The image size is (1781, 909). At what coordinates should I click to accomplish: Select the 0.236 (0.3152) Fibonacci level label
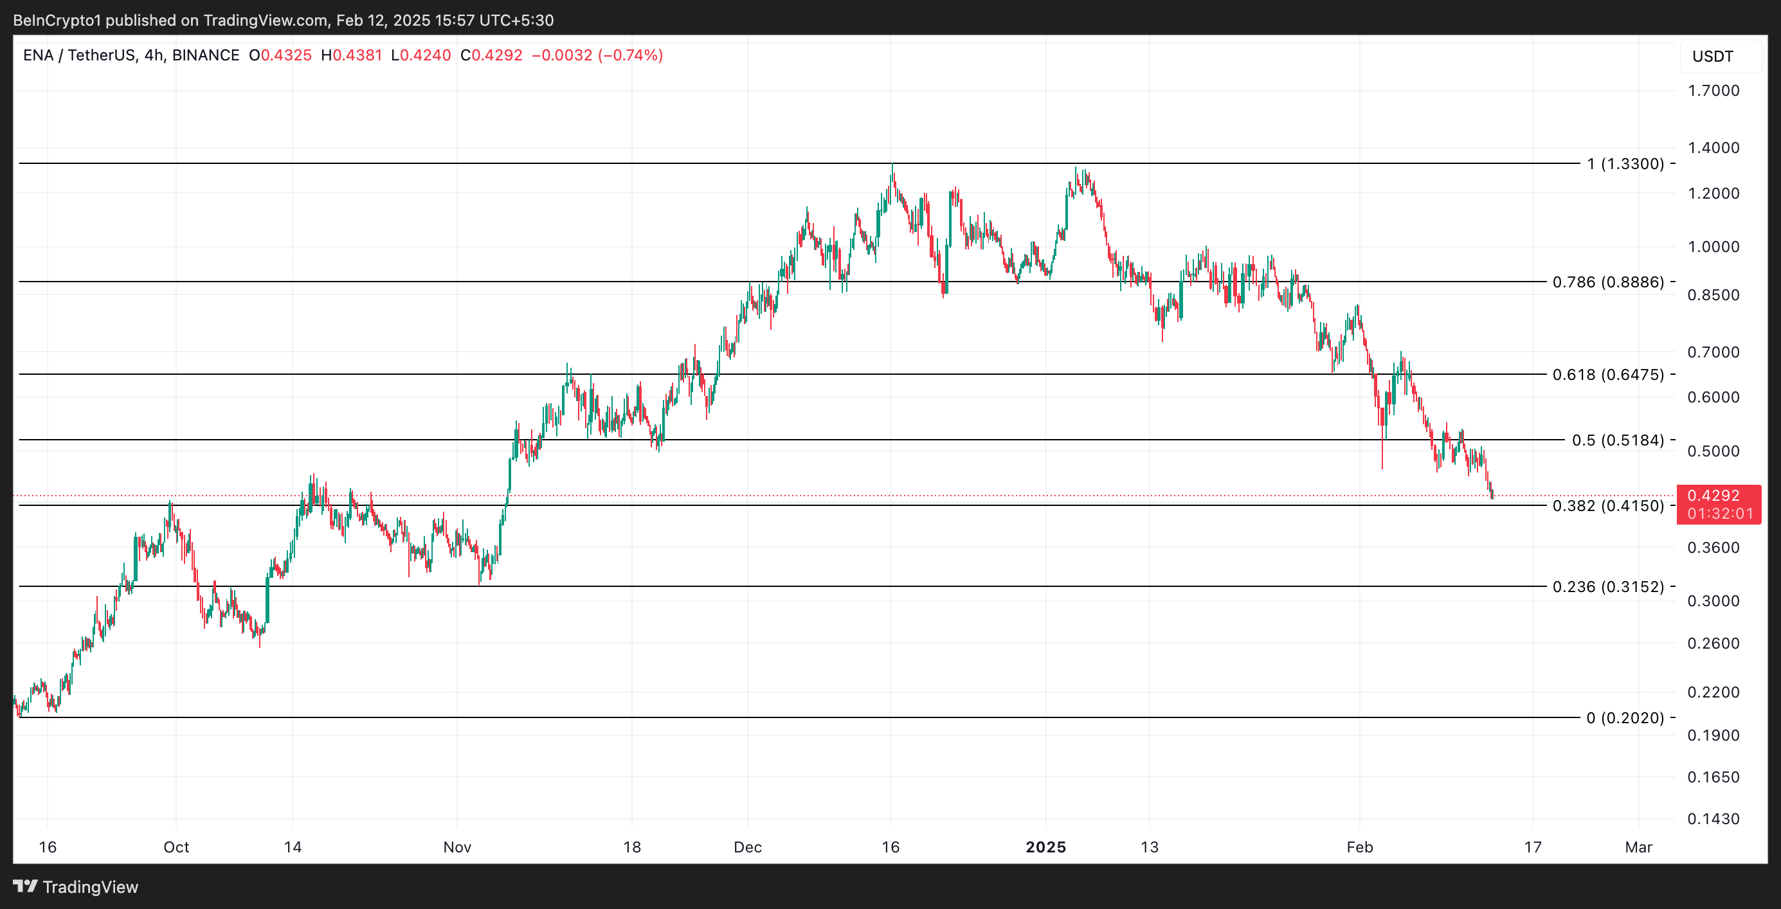point(1607,587)
